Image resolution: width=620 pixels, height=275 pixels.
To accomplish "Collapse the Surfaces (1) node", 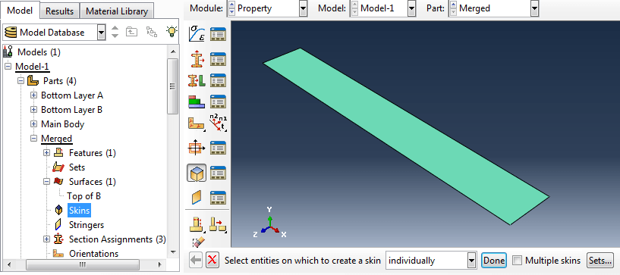I will (46, 182).
